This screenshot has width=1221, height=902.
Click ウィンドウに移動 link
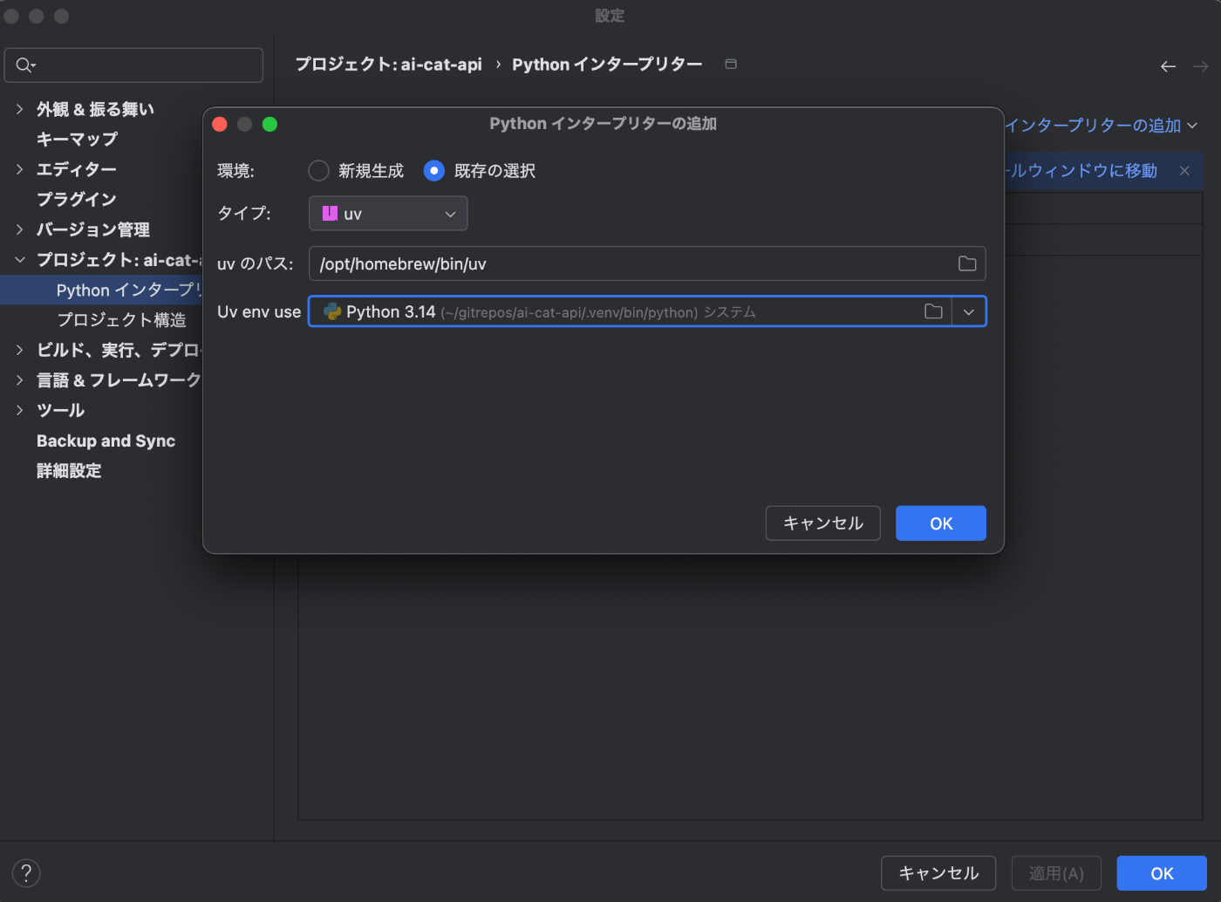tap(1081, 171)
